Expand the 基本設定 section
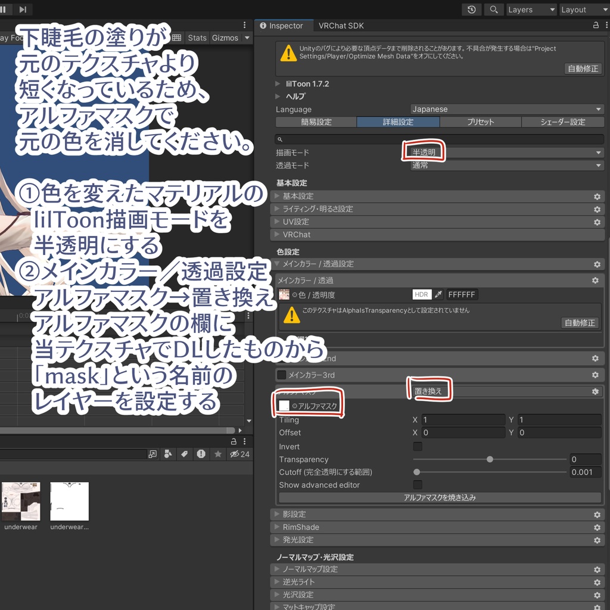This screenshot has height=610, width=610. (437, 197)
